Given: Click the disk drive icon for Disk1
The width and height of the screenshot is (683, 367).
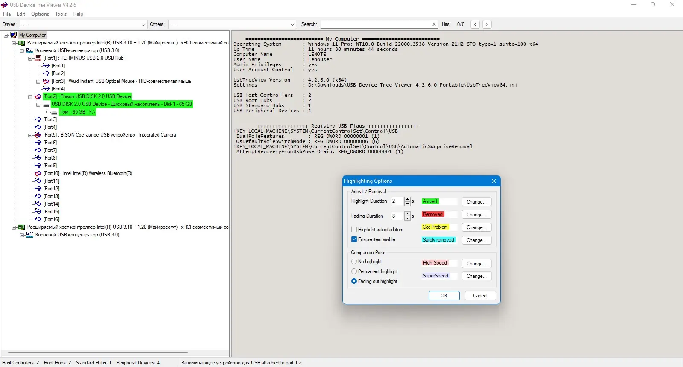Looking at the screenshot, I should coord(46,105).
